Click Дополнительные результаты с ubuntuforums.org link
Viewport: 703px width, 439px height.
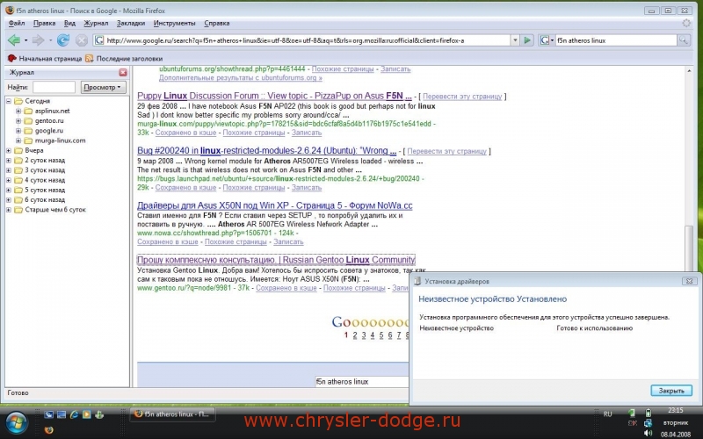(x=240, y=78)
